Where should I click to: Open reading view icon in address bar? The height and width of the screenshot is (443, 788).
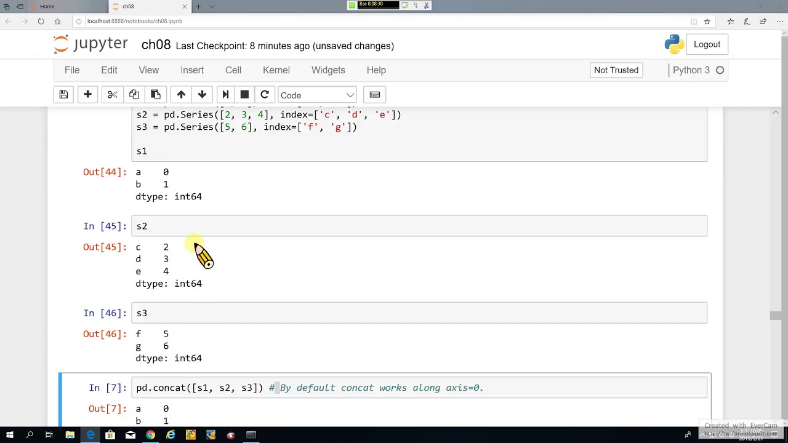(694, 21)
